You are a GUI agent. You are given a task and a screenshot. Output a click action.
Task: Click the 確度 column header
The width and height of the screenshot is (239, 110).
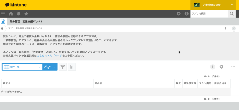coord(178,84)
